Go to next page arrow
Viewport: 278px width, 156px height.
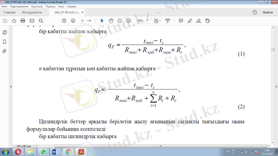[x=73, y=21]
